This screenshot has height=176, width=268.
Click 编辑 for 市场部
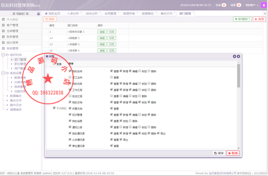102,44
